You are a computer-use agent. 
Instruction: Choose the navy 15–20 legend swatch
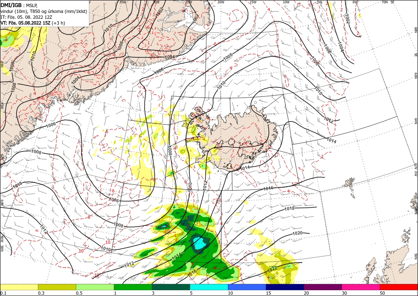point(285,287)
